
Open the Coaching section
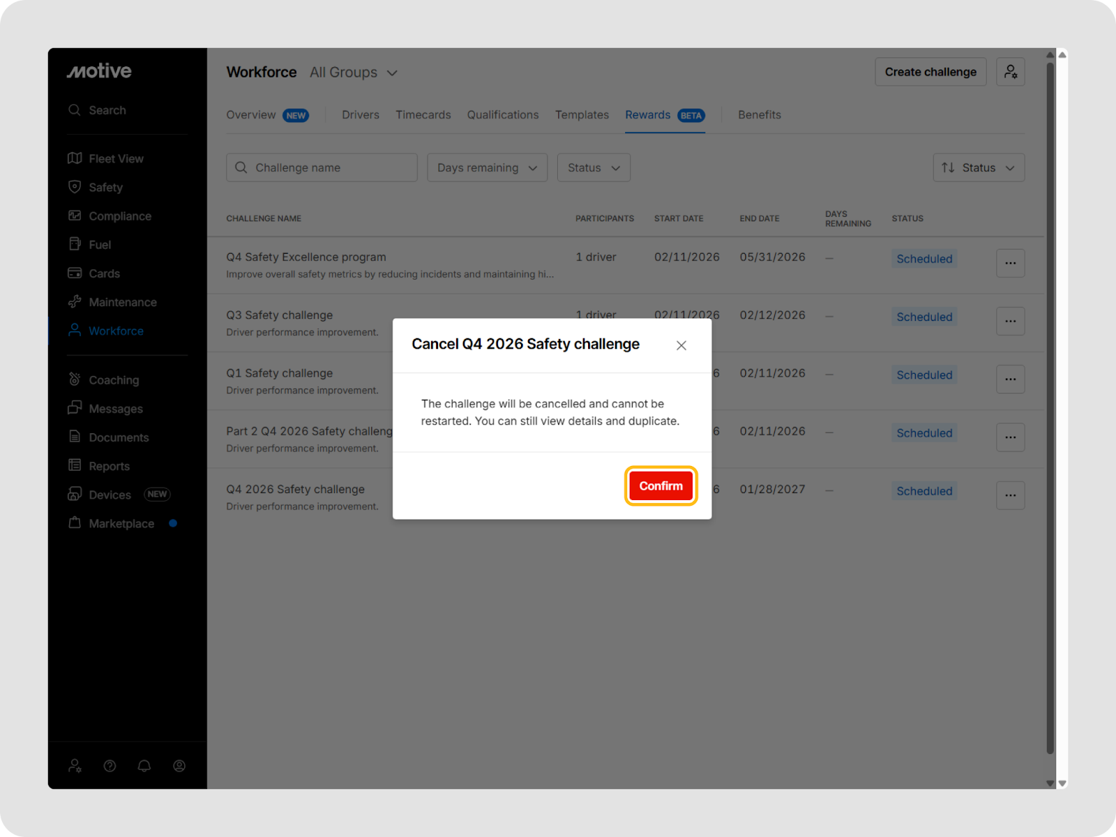click(114, 380)
